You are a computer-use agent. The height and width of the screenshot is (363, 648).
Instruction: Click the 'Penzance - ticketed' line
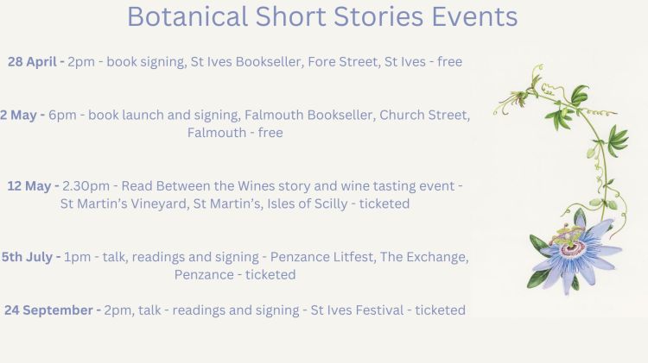click(235, 275)
